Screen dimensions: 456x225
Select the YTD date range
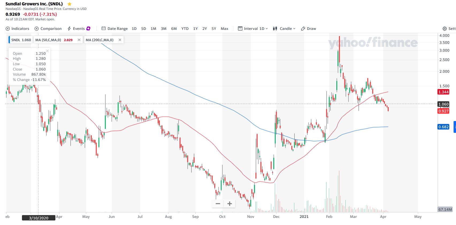coord(185,29)
